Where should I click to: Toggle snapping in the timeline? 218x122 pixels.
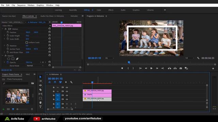click(55, 82)
